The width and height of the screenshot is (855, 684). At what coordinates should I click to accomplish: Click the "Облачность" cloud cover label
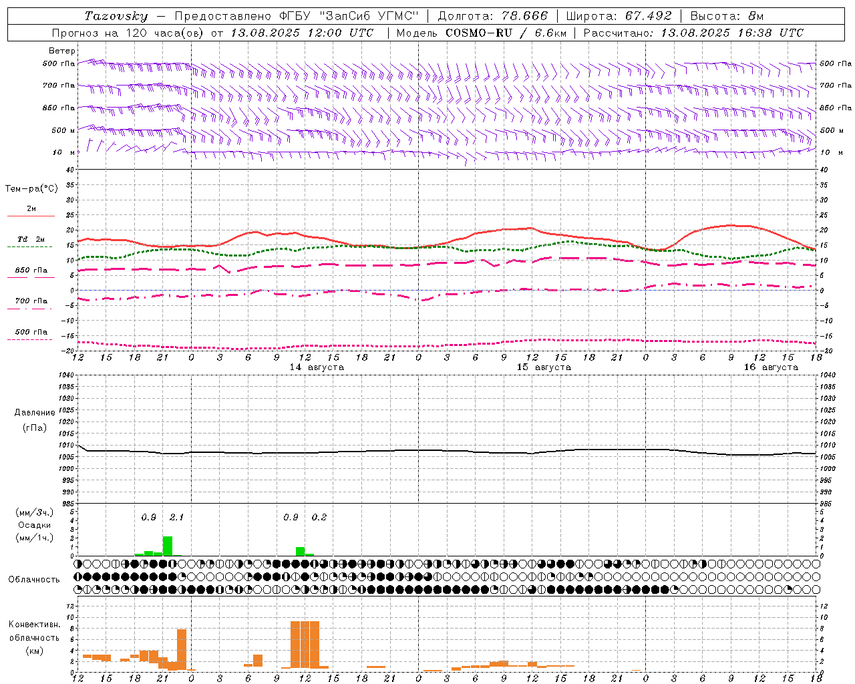[34, 579]
